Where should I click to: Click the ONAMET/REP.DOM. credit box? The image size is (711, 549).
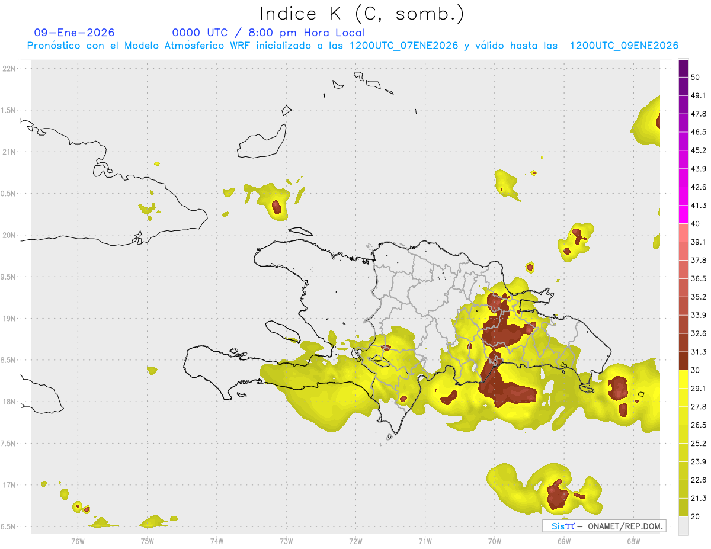tap(604, 526)
